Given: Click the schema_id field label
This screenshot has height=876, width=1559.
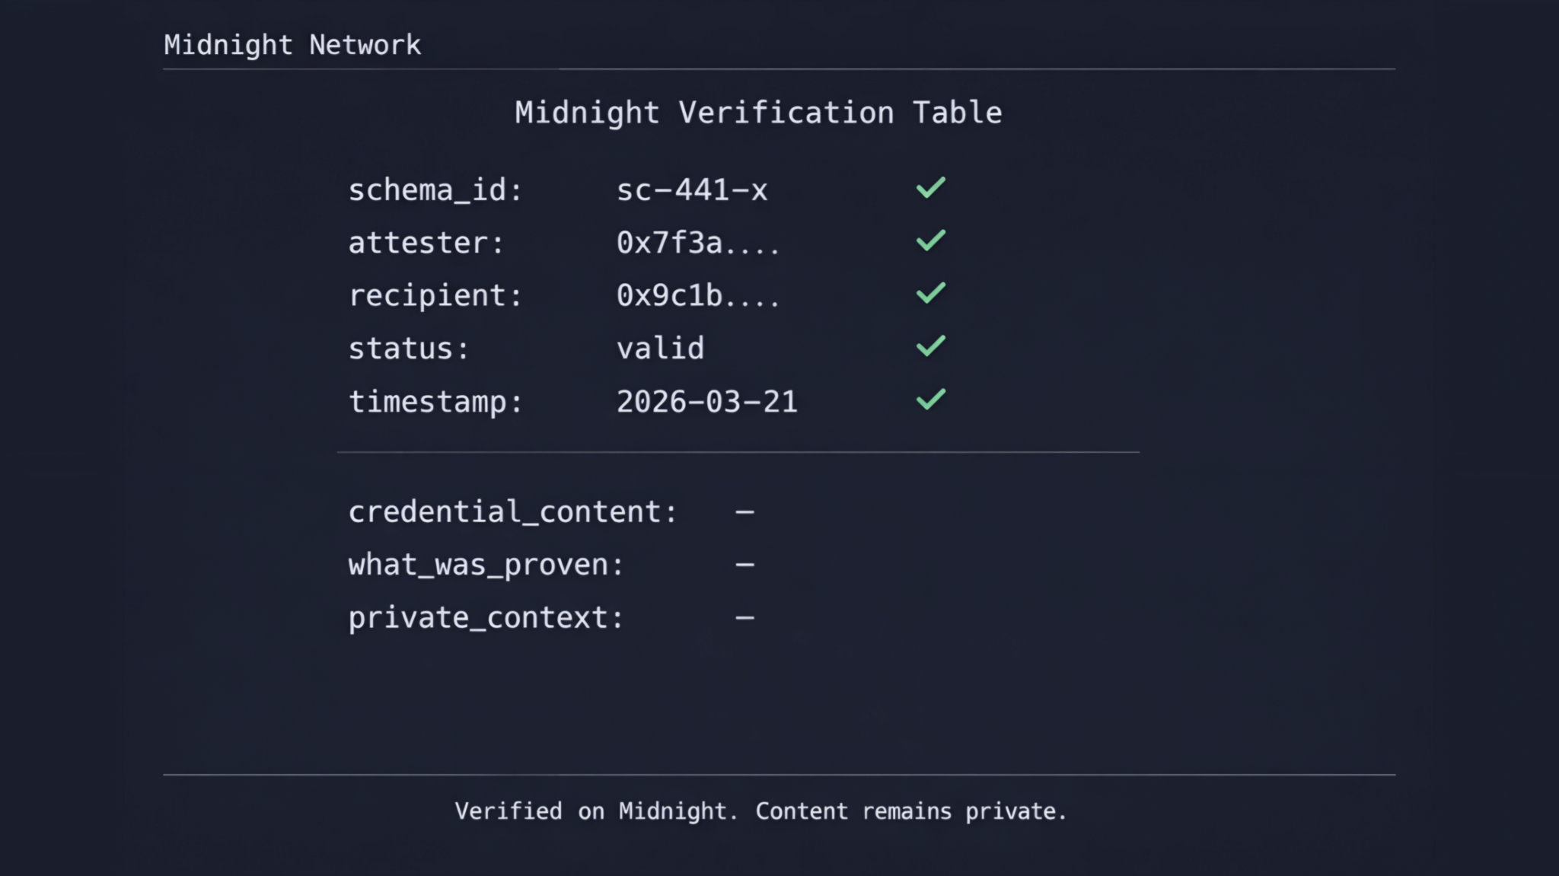Looking at the screenshot, I should [x=435, y=190].
